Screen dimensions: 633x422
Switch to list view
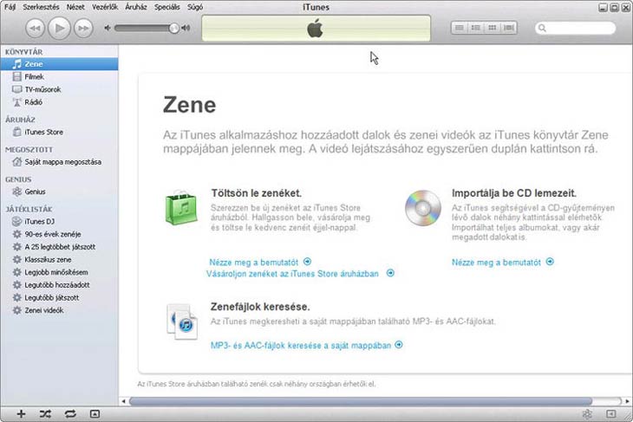click(x=460, y=28)
